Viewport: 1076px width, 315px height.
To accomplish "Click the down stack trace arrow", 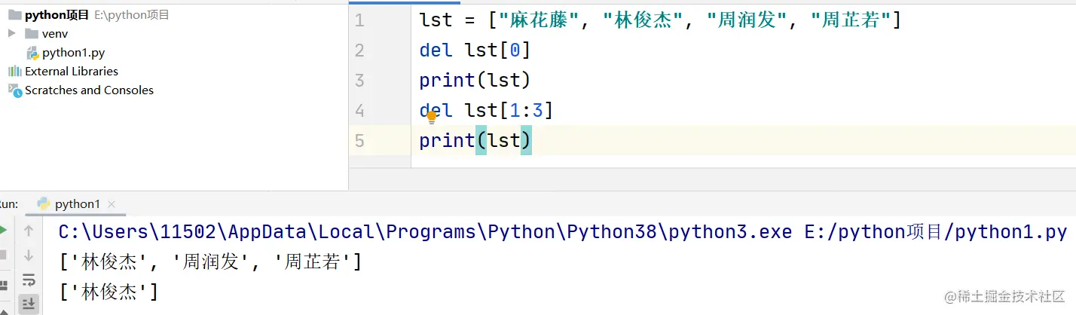I will (29, 255).
